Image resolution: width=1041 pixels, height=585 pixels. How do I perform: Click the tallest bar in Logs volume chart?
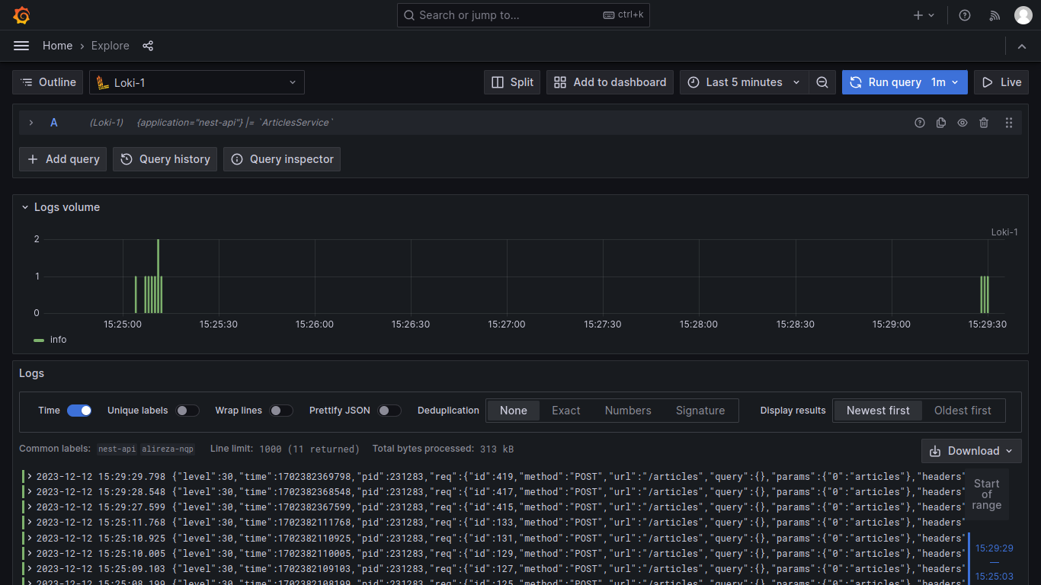point(158,276)
